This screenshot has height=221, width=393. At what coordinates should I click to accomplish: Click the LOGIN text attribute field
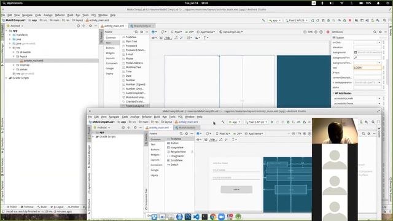pos(367,68)
